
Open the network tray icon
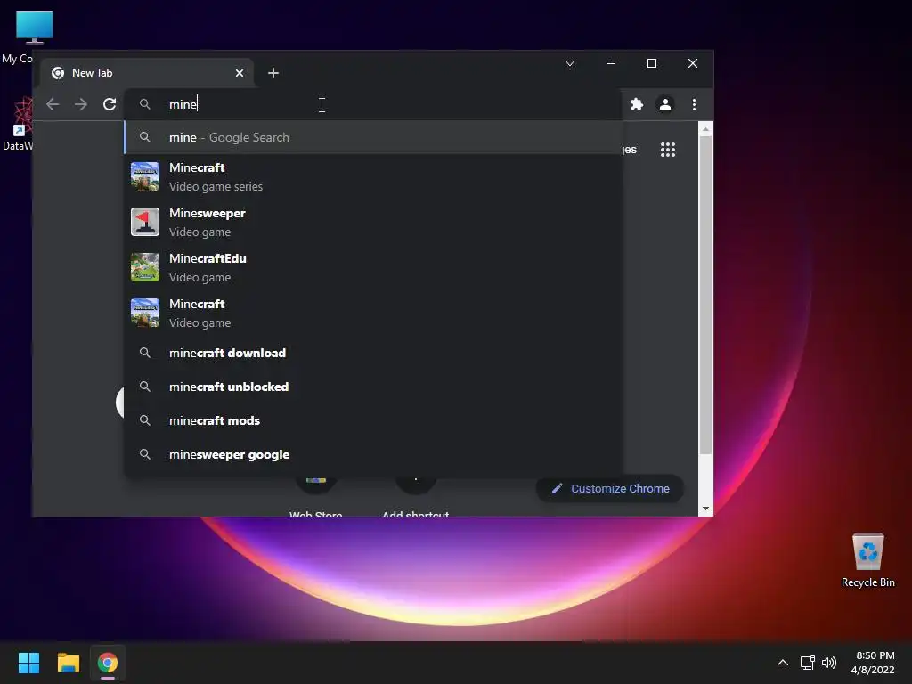(807, 663)
